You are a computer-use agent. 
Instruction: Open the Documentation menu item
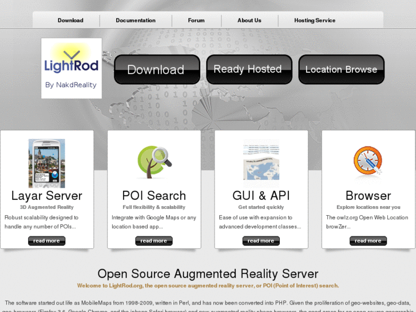[136, 21]
